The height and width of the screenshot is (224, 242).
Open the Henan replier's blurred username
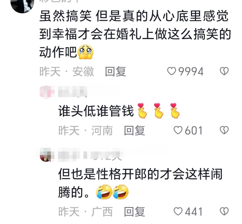pyautogui.click(x=73, y=92)
